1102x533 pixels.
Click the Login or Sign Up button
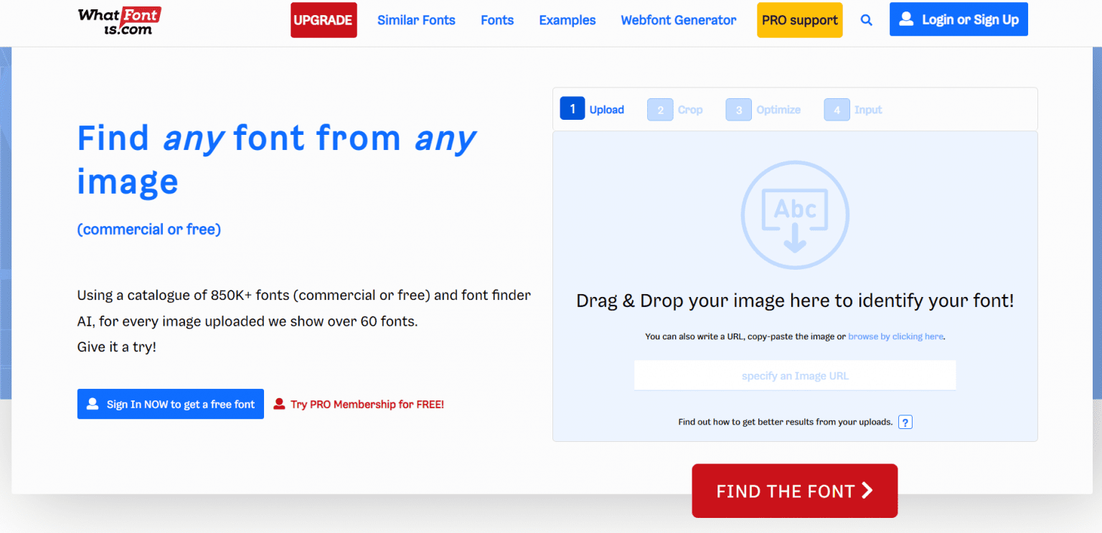(x=959, y=19)
